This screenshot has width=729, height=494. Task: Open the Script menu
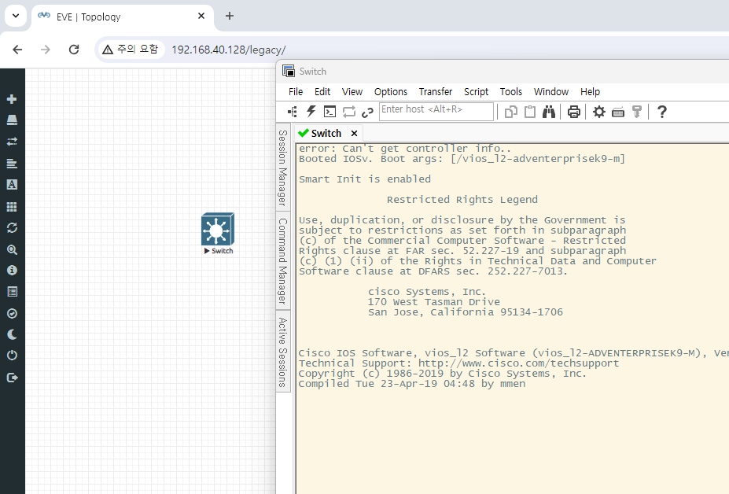[x=476, y=91]
